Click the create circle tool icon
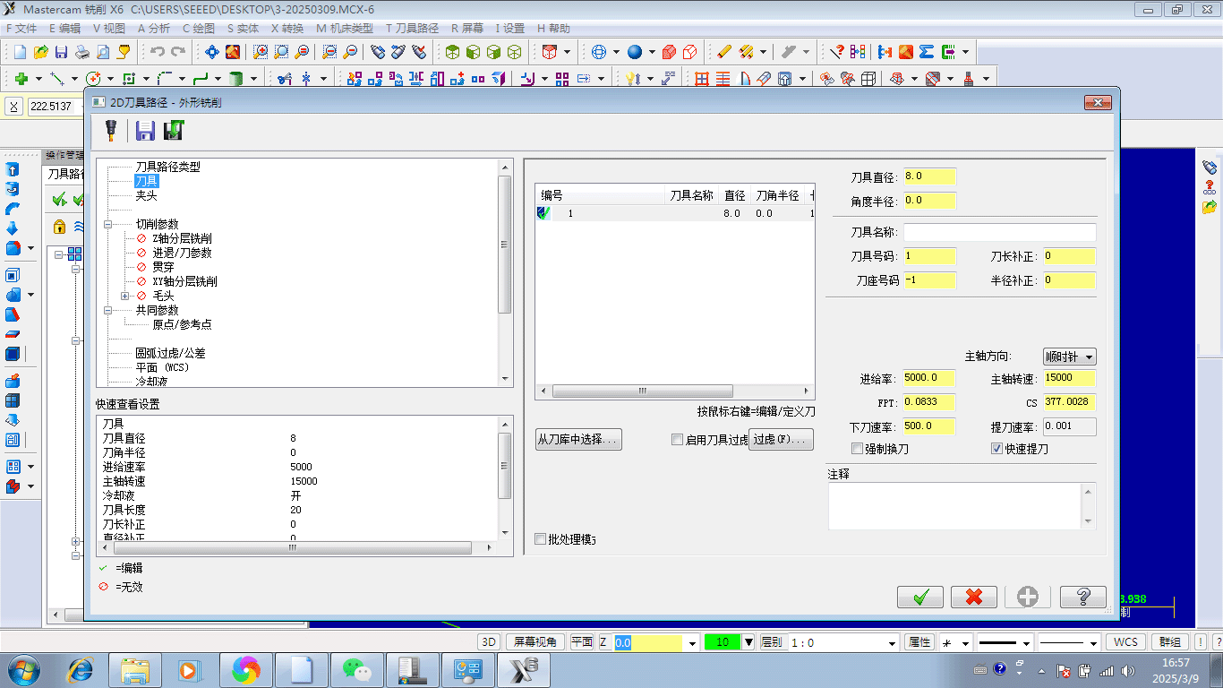This screenshot has width=1223, height=688. pos(92,79)
